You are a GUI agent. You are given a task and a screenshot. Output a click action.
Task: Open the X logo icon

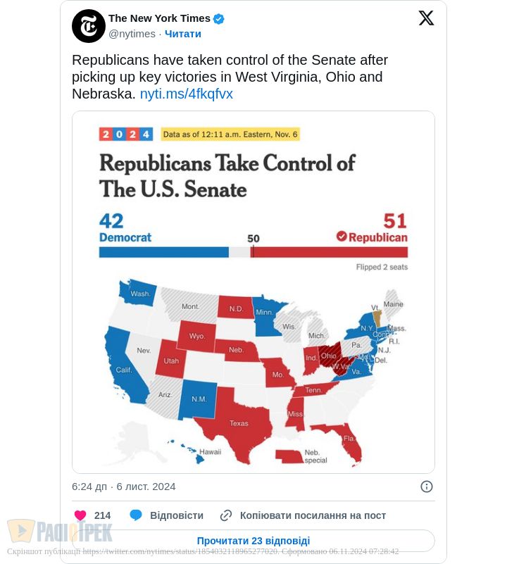426,18
